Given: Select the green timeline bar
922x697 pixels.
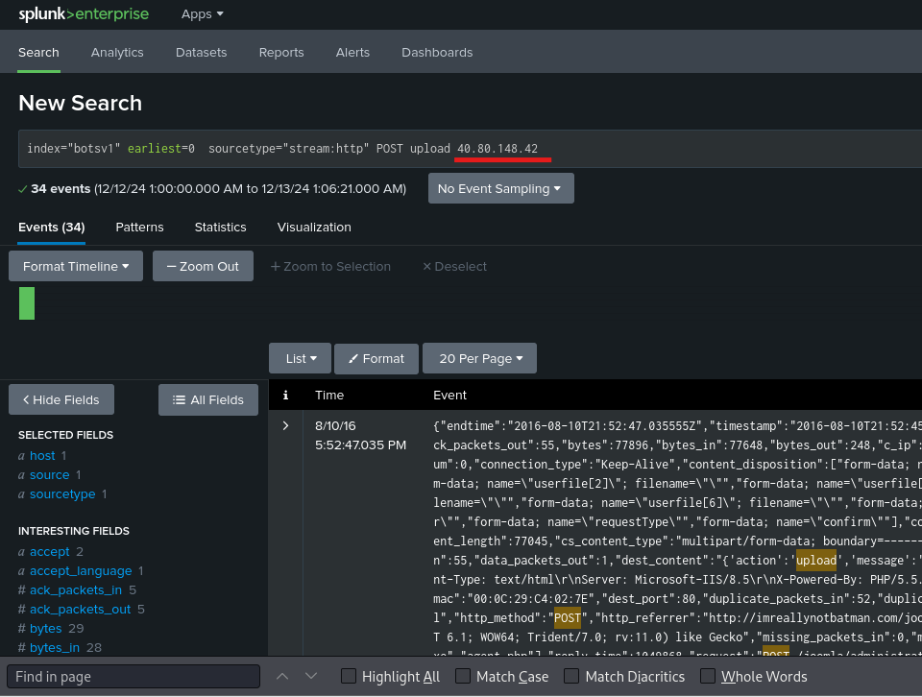Looking at the screenshot, I should click(x=27, y=303).
